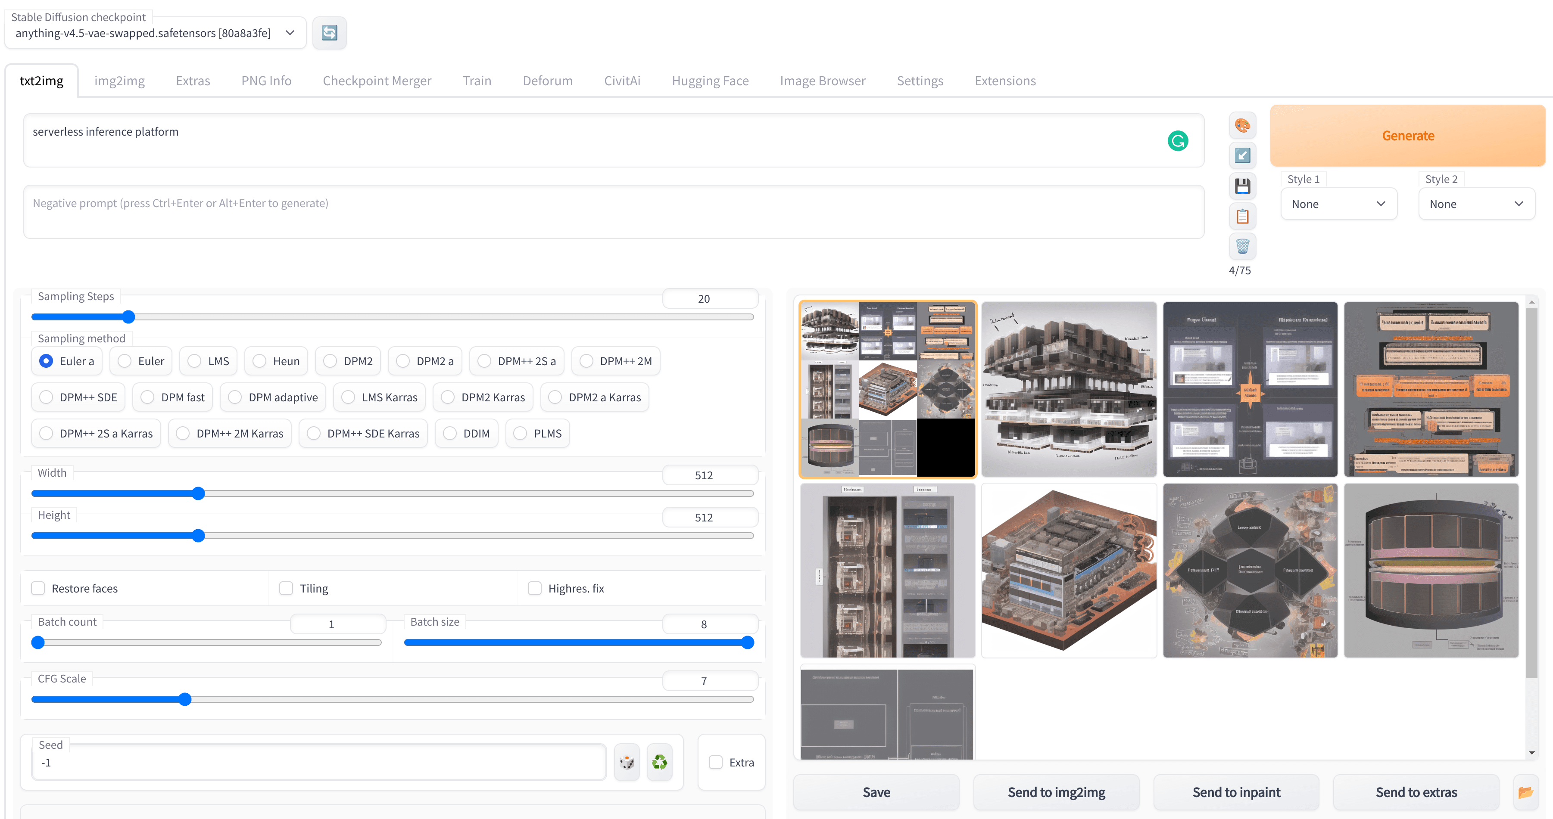Expand the Style 1 dropdown
The height and width of the screenshot is (819, 1553).
1338,204
